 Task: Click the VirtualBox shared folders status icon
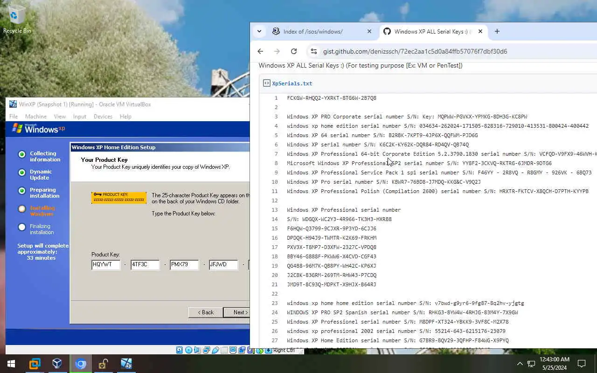click(224, 350)
